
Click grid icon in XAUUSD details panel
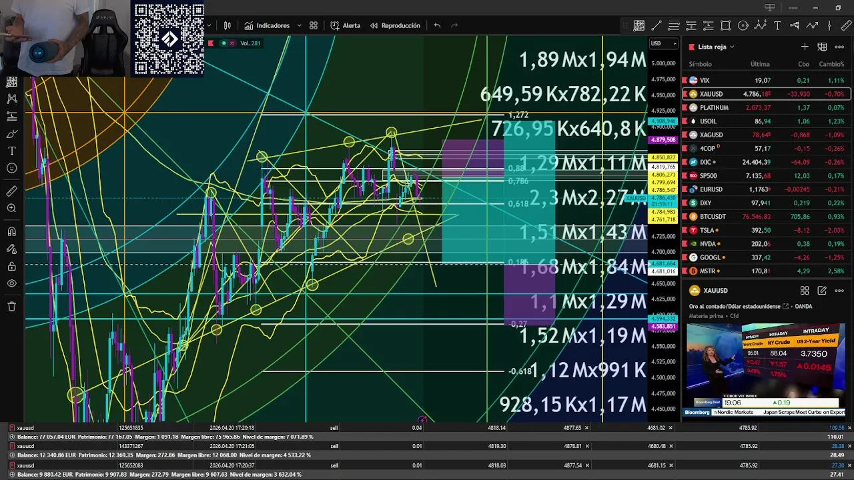(x=805, y=291)
